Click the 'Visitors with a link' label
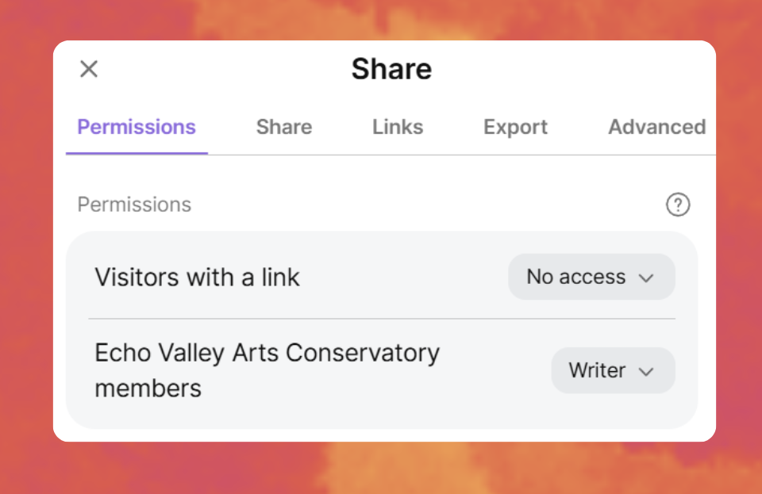The image size is (762, 494). pos(197,277)
